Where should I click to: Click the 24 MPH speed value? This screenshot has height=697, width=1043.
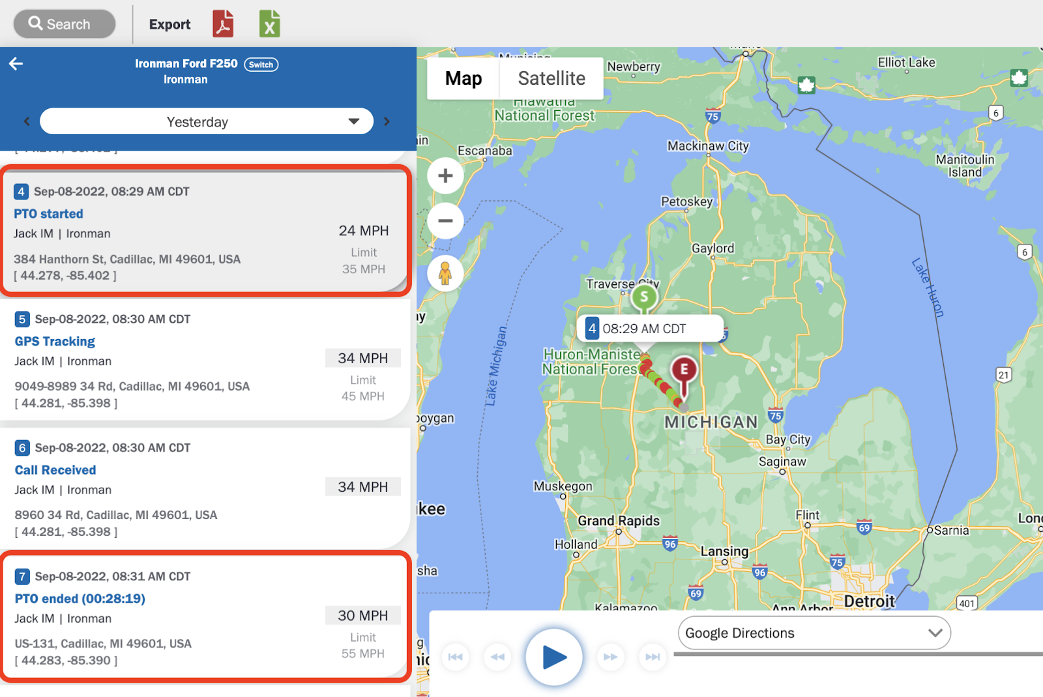click(364, 231)
